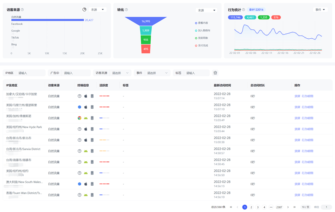Image resolution: width=335 pixels, height=212 pixels.
Task: Toggle 加入购物车 legend in funnel
Action: [x=203, y=31]
